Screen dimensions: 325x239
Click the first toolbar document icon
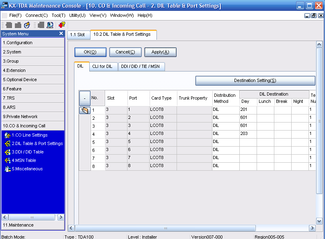coord(9,25)
